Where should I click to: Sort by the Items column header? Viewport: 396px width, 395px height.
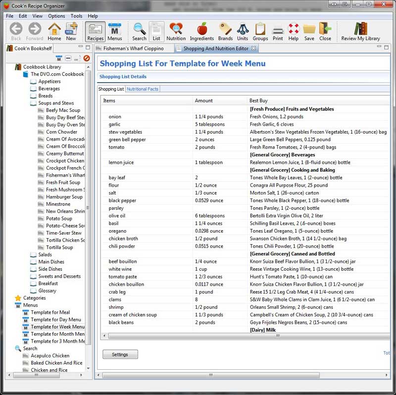[x=146, y=100]
